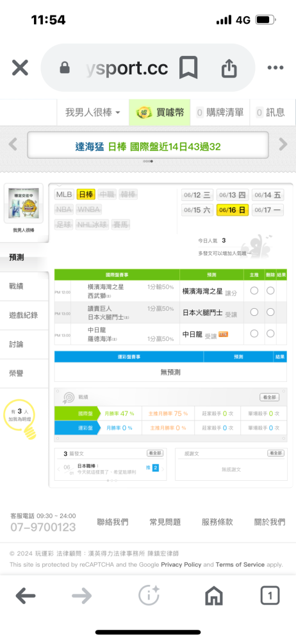The width and height of the screenshot is (296, 642).
Task: Open the tab switcher showing 1
Action: 270,596
